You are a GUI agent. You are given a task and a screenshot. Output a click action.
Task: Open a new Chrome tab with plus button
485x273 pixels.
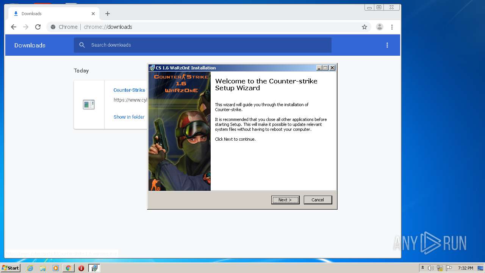(x=108, y=14)
